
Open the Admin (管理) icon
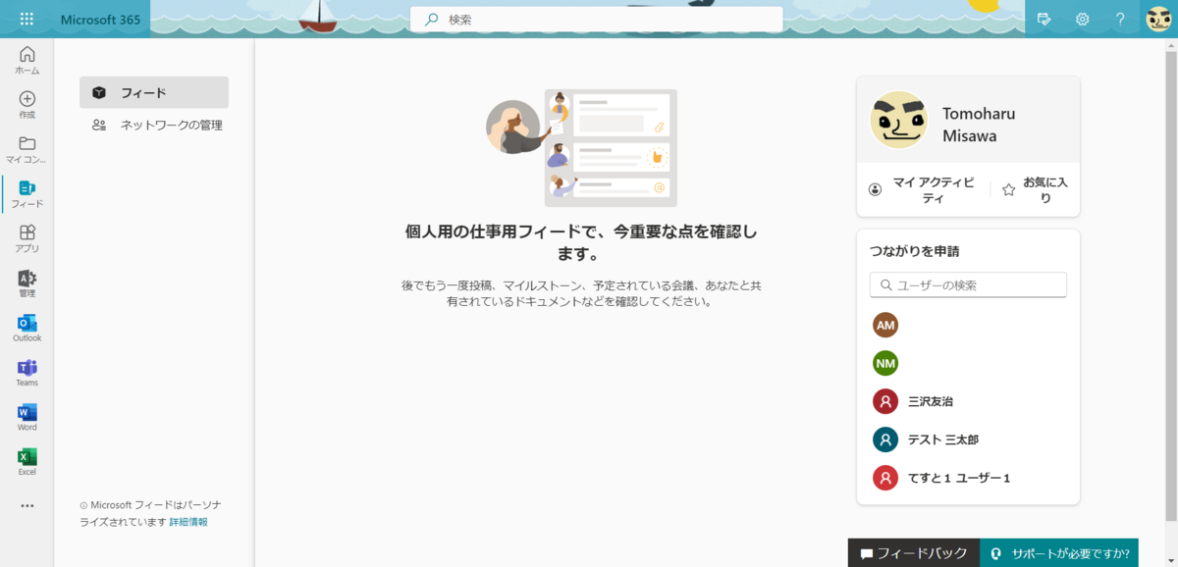[x=27, y=283]
